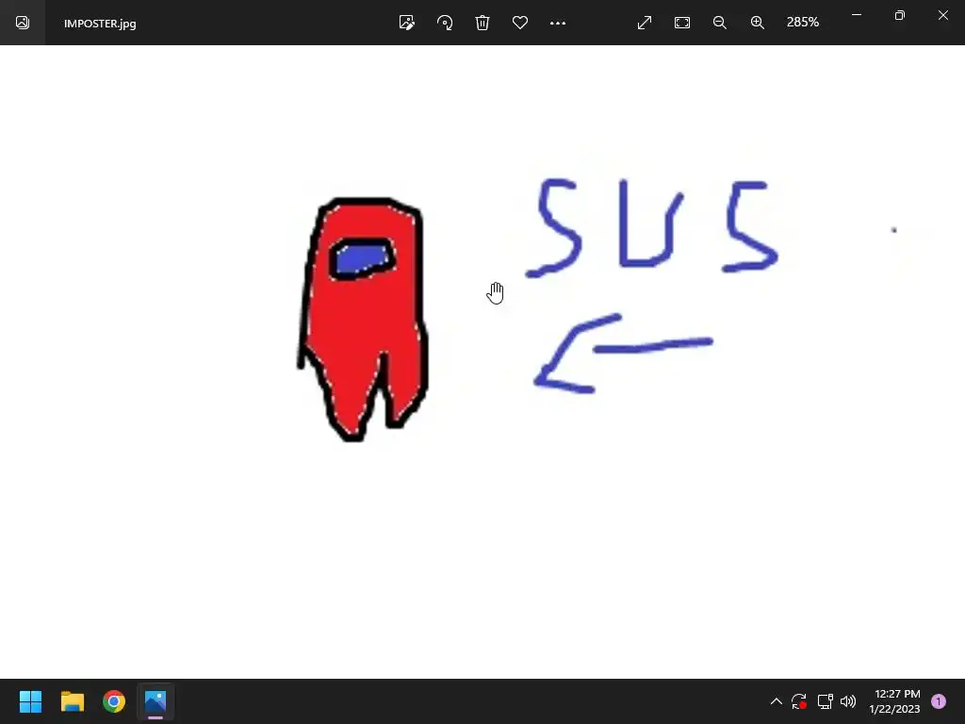Image resolution: width=965 pixels, height=724 pixels.
Task: Open File Explorer from the taskbar
Action: click(x=72, y=701)
